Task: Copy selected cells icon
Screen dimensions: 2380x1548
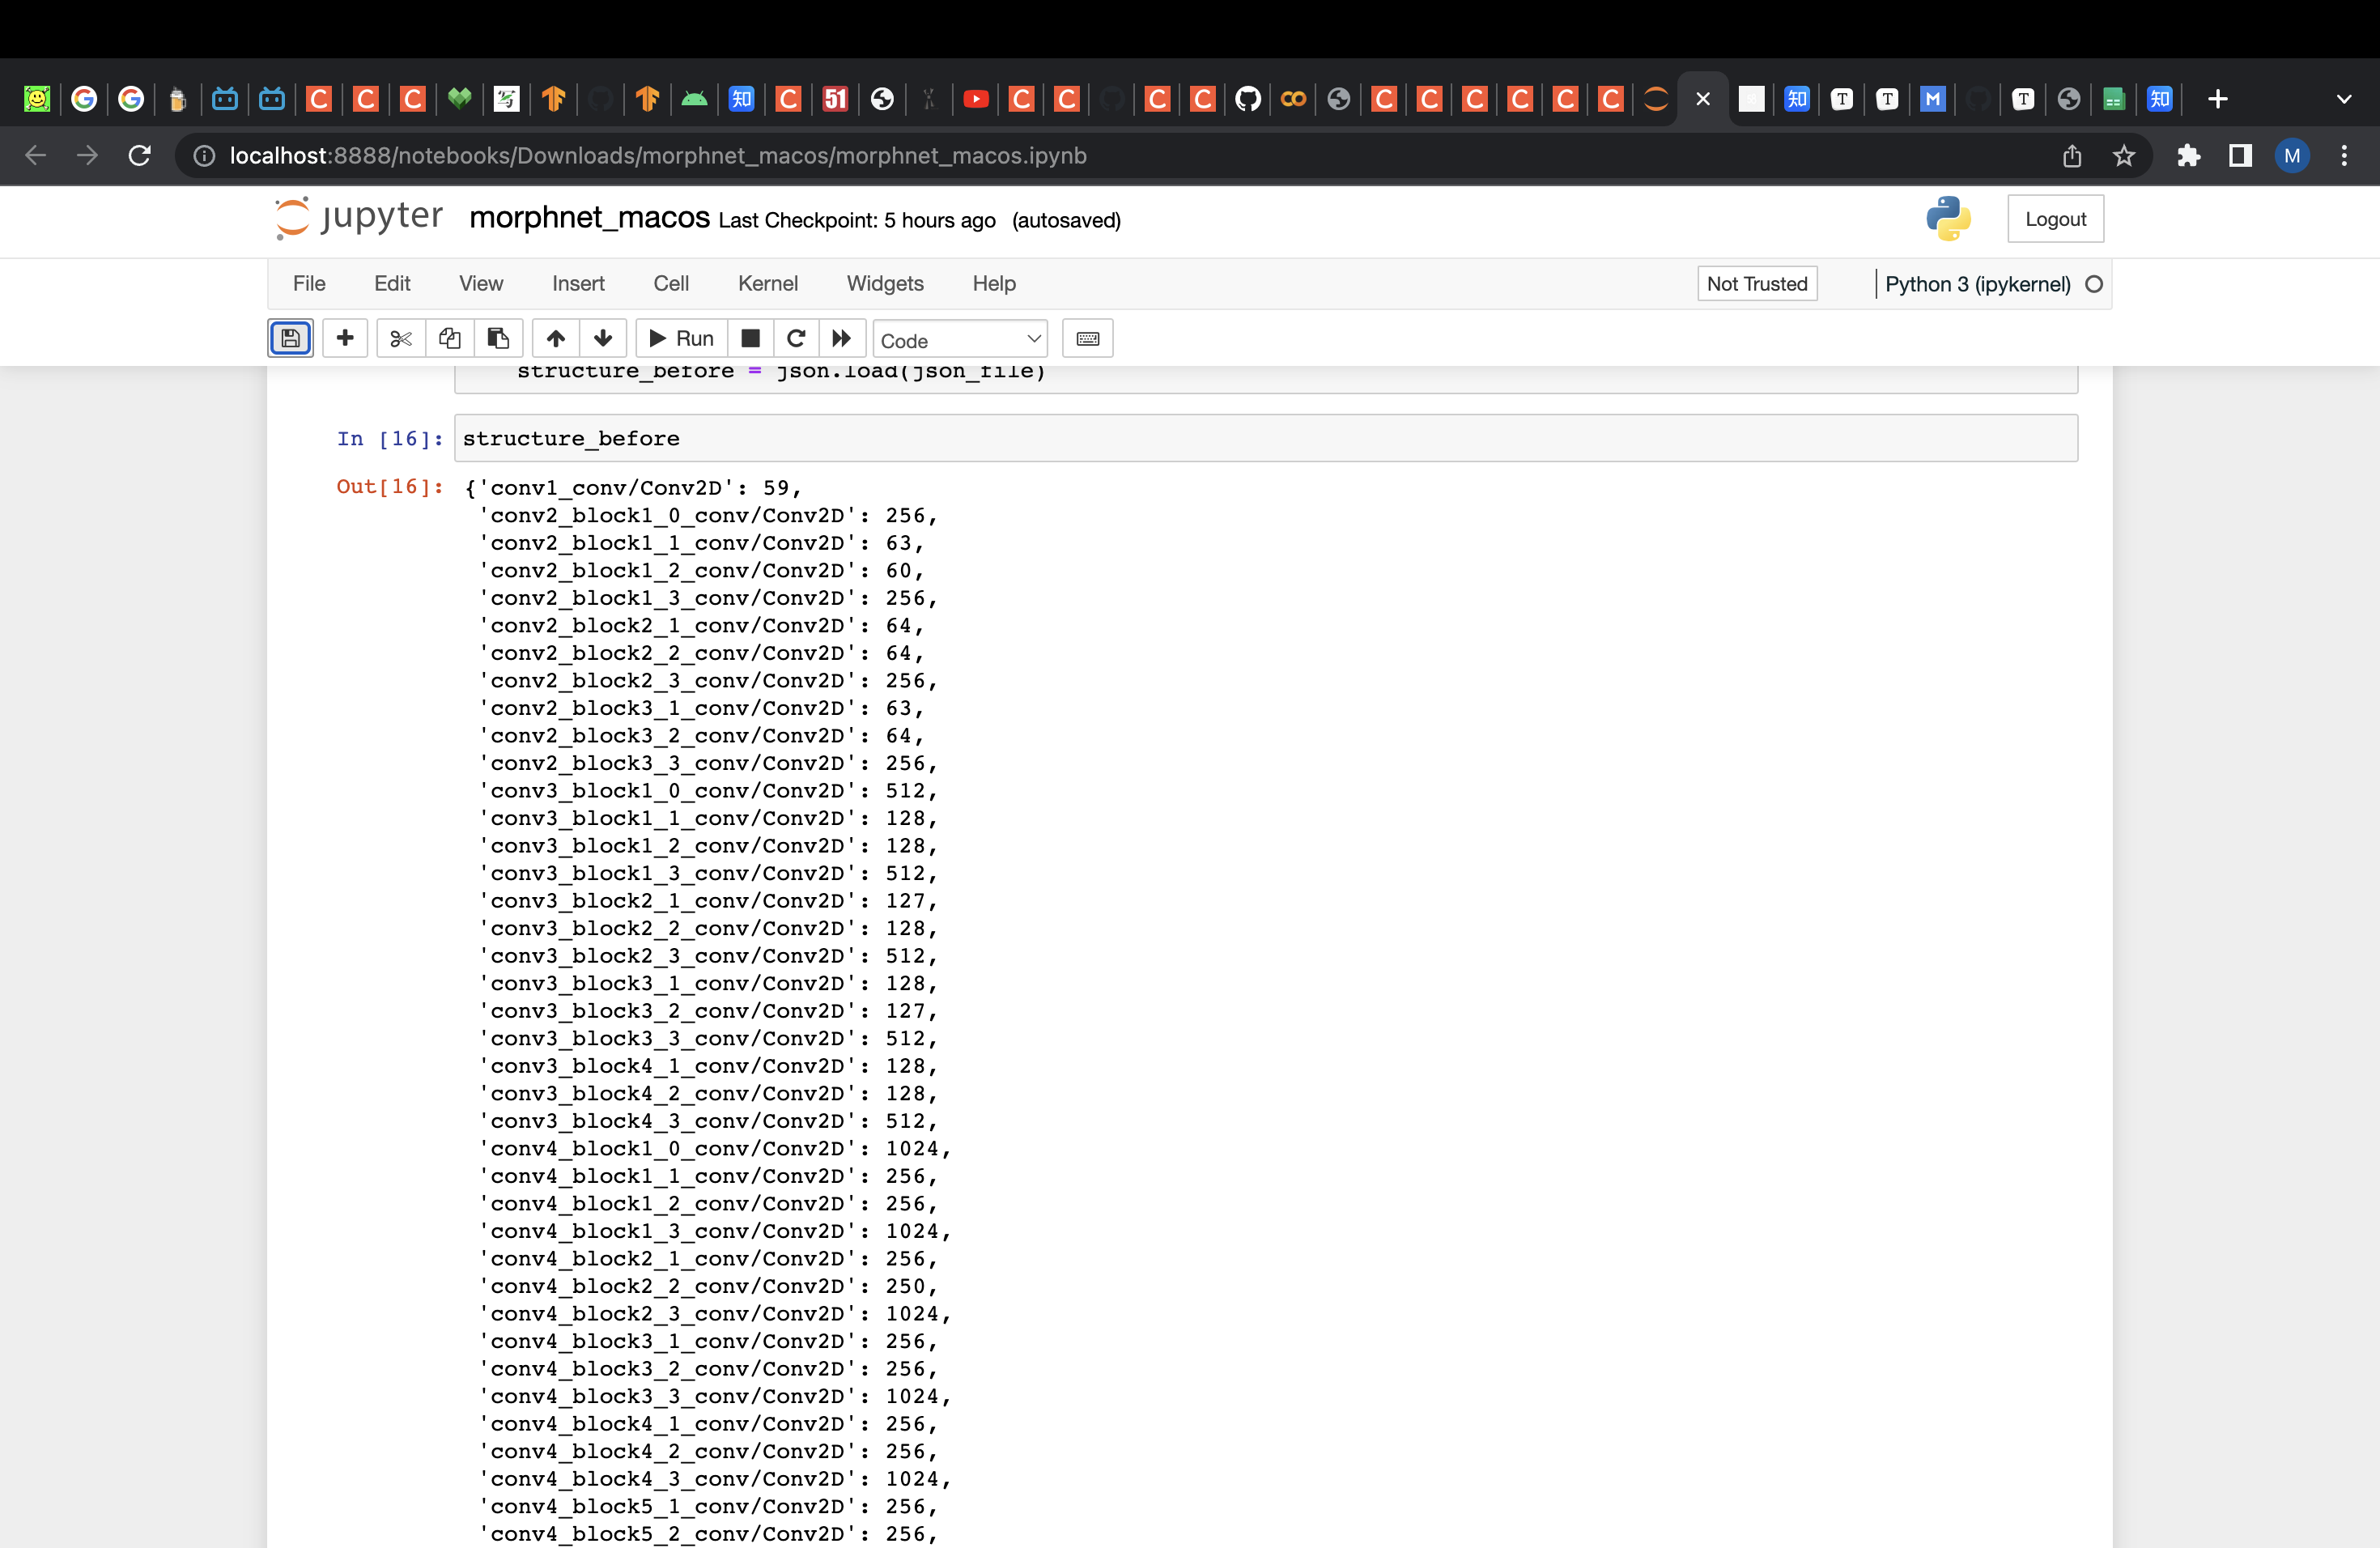Action: point(449,338)
